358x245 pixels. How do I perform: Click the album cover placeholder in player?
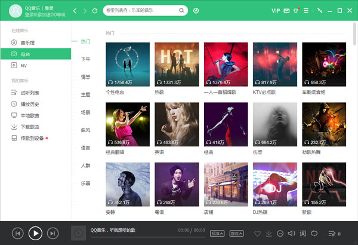click(78, 233)
